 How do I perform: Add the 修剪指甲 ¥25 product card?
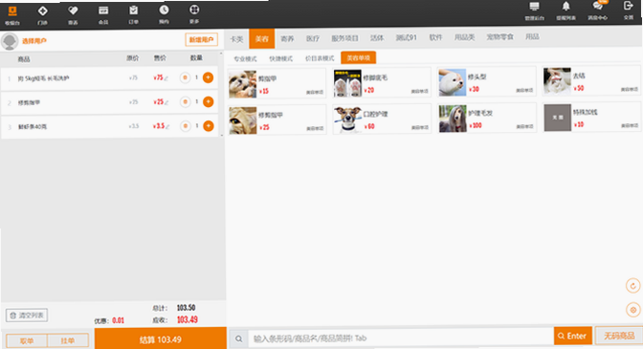(277, 120)
